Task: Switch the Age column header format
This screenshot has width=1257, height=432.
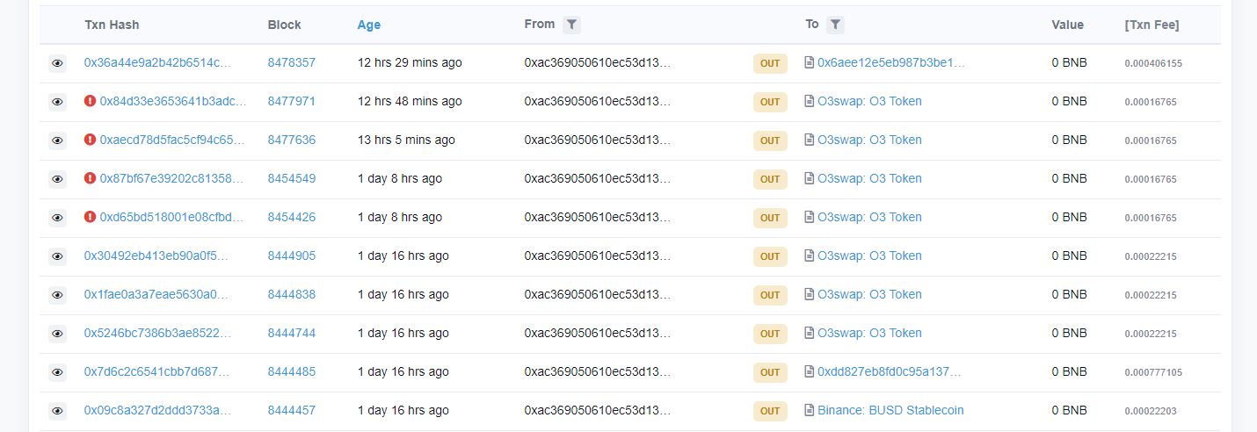Action: 369,25
